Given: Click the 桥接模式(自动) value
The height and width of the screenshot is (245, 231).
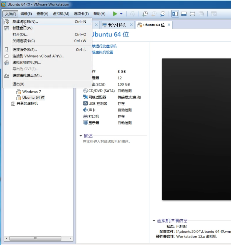Looking at the screenshot, I should [x=129, y=97].
